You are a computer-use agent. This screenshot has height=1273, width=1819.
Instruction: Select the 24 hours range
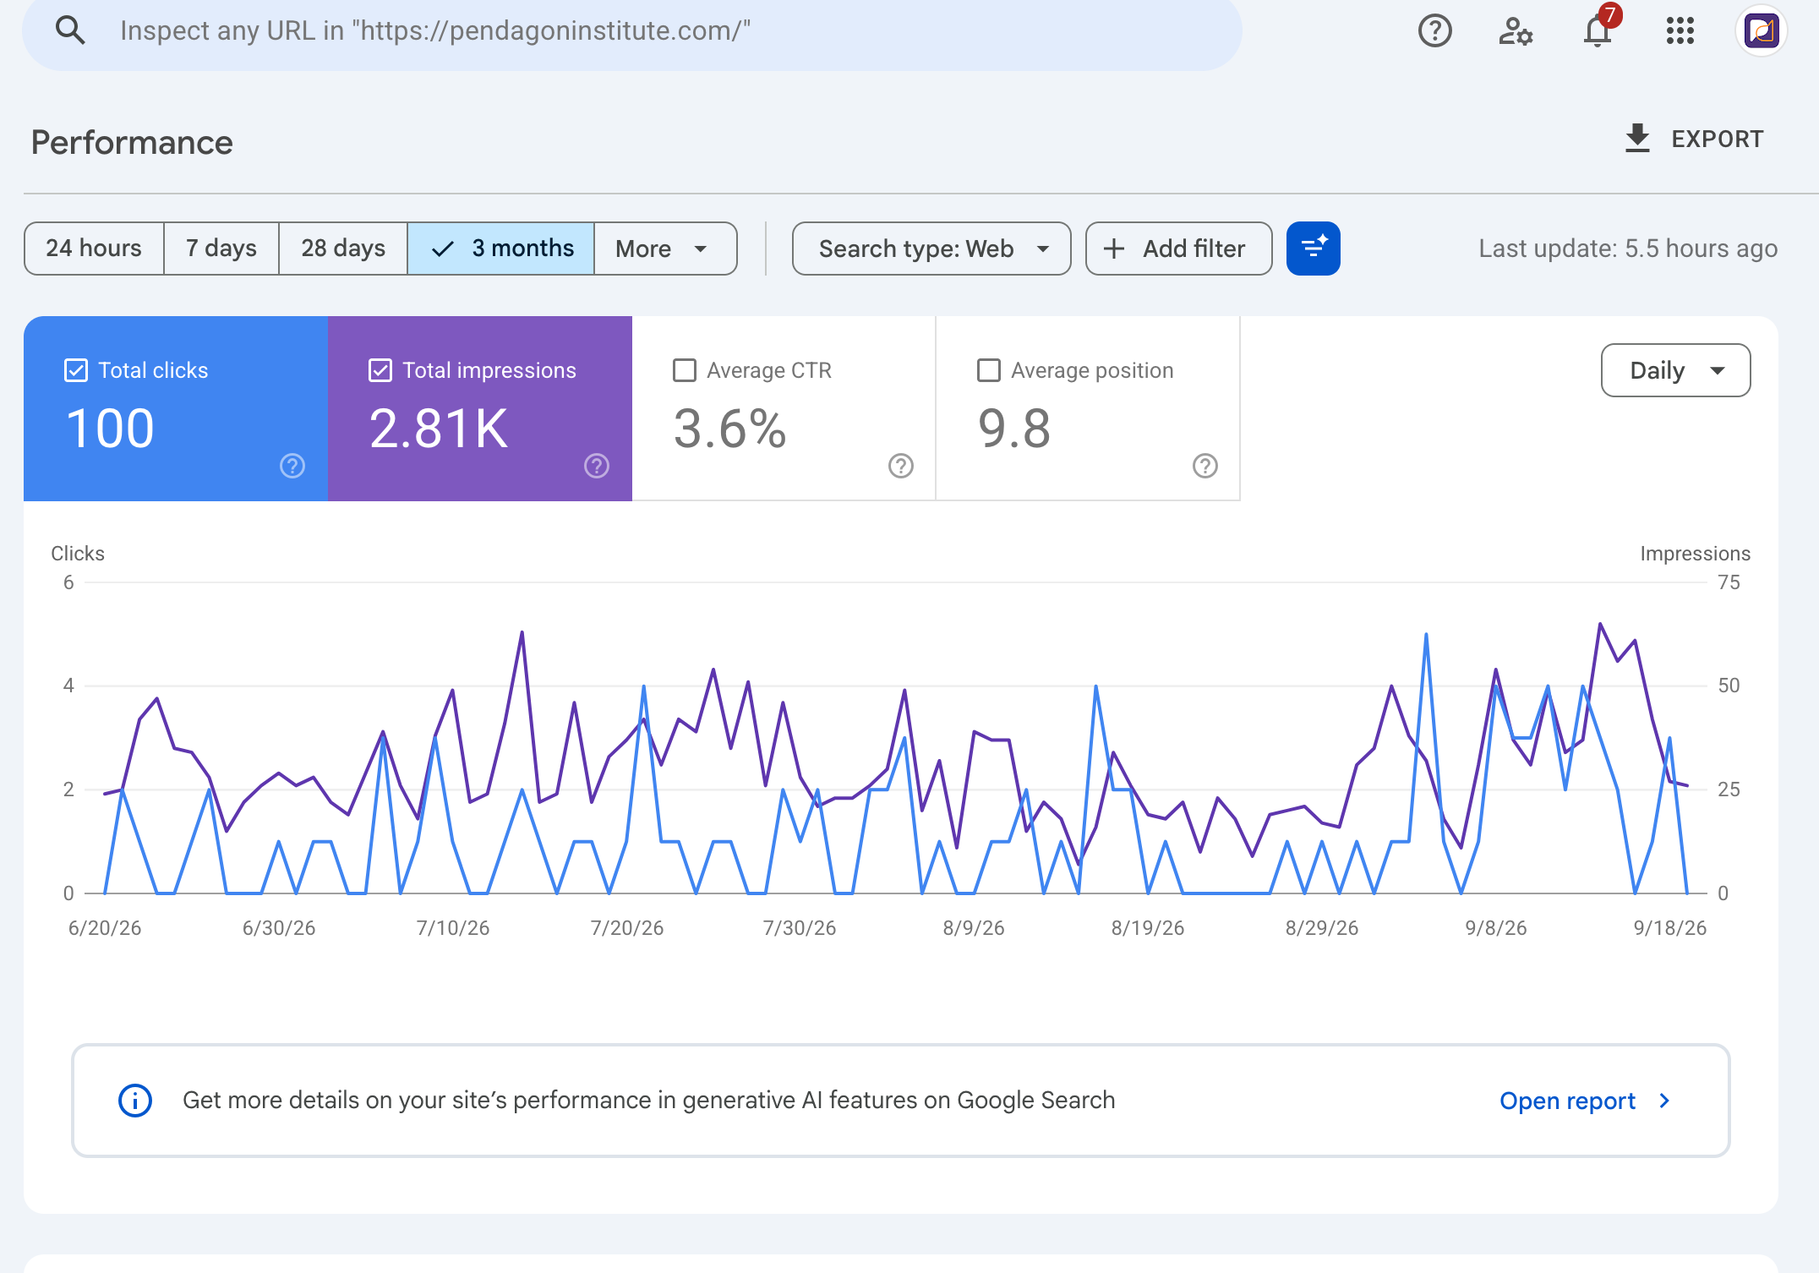point(94,249)
